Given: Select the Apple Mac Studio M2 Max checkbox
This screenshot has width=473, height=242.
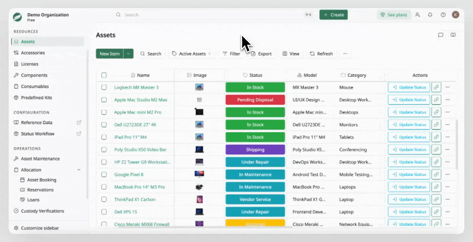Looking at the screenshot, I should [x=104, y=100].
